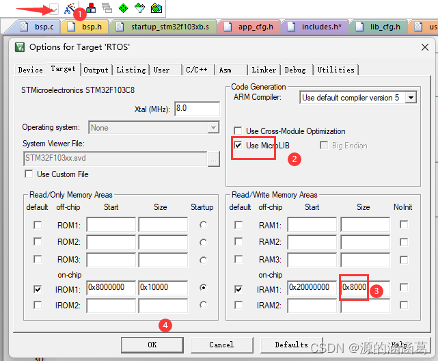Viewport: 438px width, 361px height.
Task: Open Manage Run-Time Environment green diamond icon
Action: coord(123,8)
